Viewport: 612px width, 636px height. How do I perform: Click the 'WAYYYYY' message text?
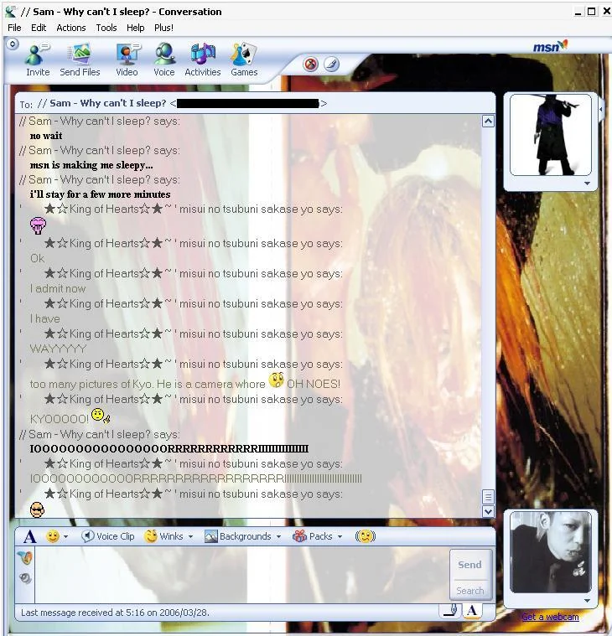58,349
